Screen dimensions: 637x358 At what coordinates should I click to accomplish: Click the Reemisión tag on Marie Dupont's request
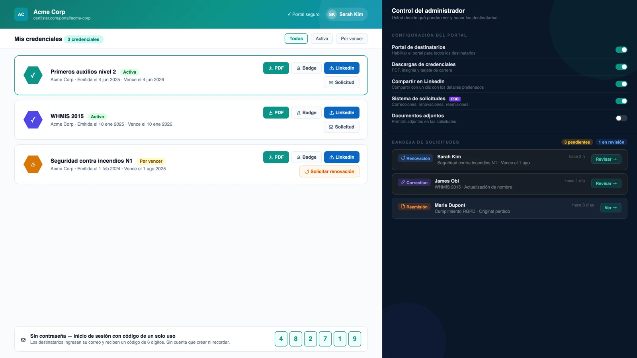pyautogui.click(x=414, y=207)
